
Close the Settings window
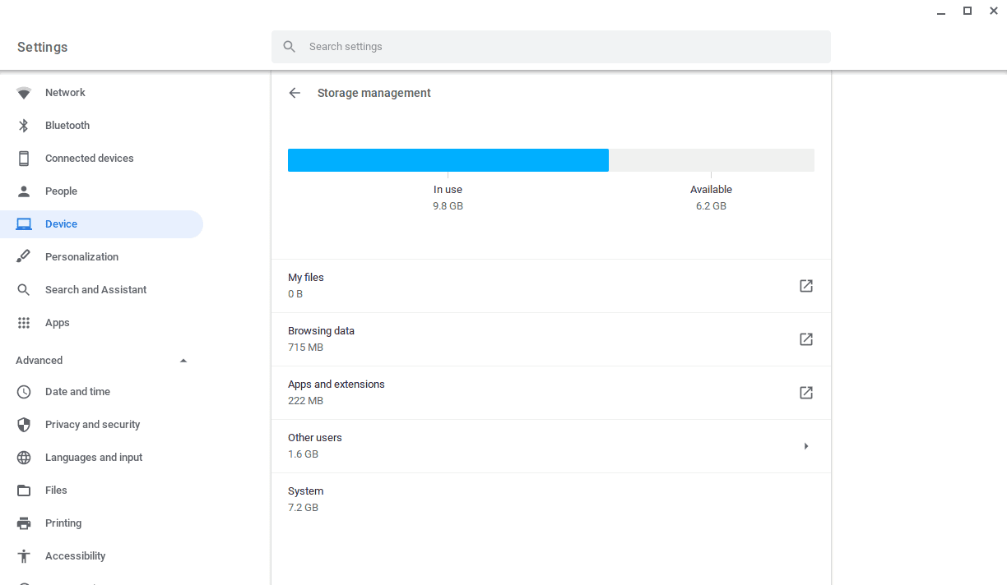tap(994, 11)
